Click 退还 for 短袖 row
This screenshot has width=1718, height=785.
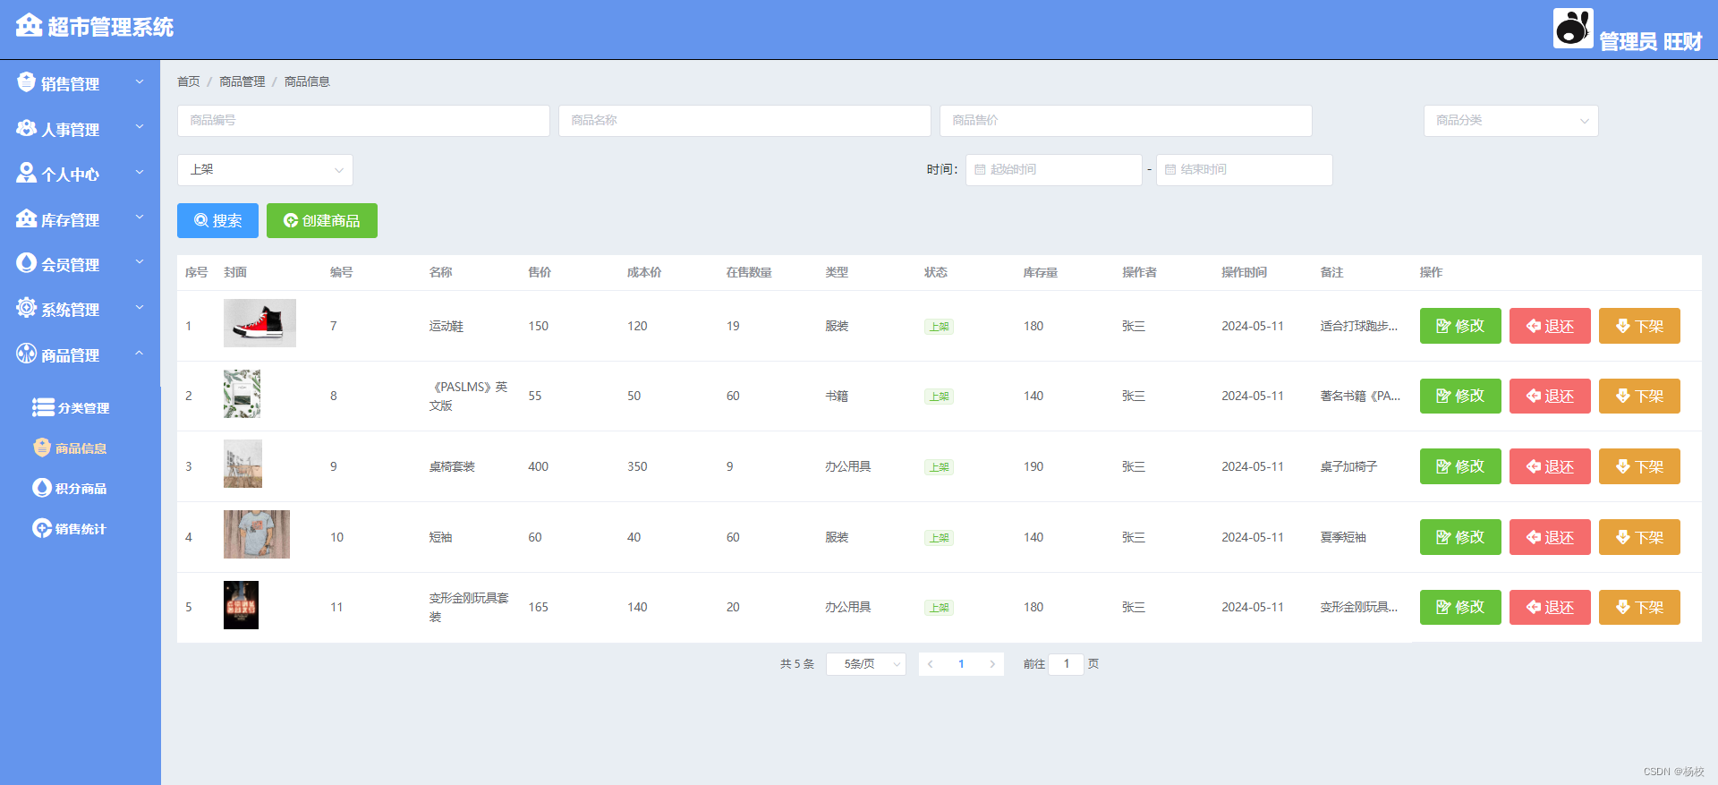point(1550,537)
